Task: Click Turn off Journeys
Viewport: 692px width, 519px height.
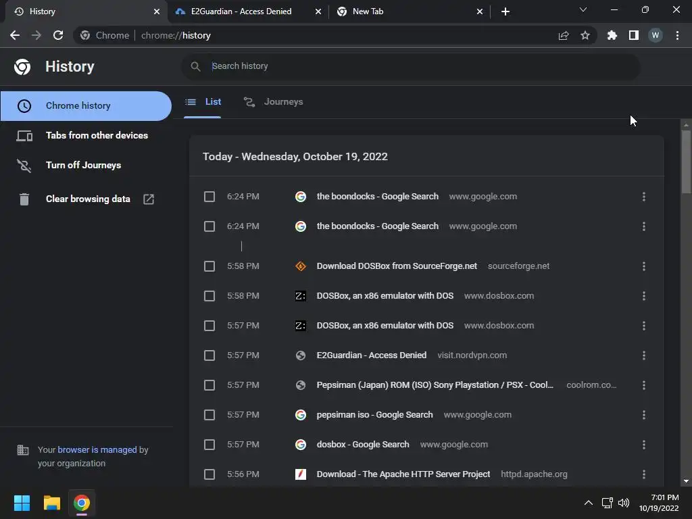Action: pyautogui.click(x=86, y=165)
